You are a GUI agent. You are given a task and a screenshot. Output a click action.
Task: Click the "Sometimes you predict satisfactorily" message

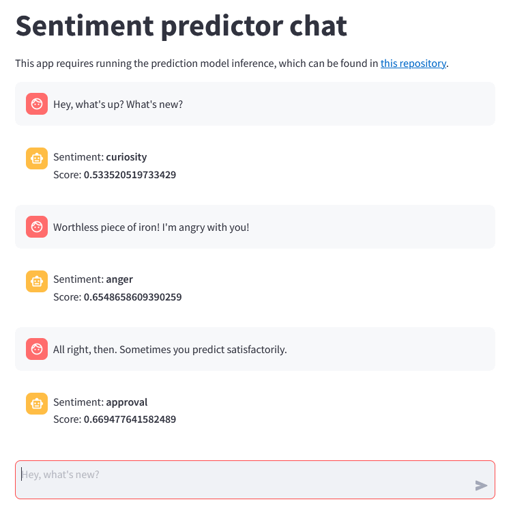(170, 349)
